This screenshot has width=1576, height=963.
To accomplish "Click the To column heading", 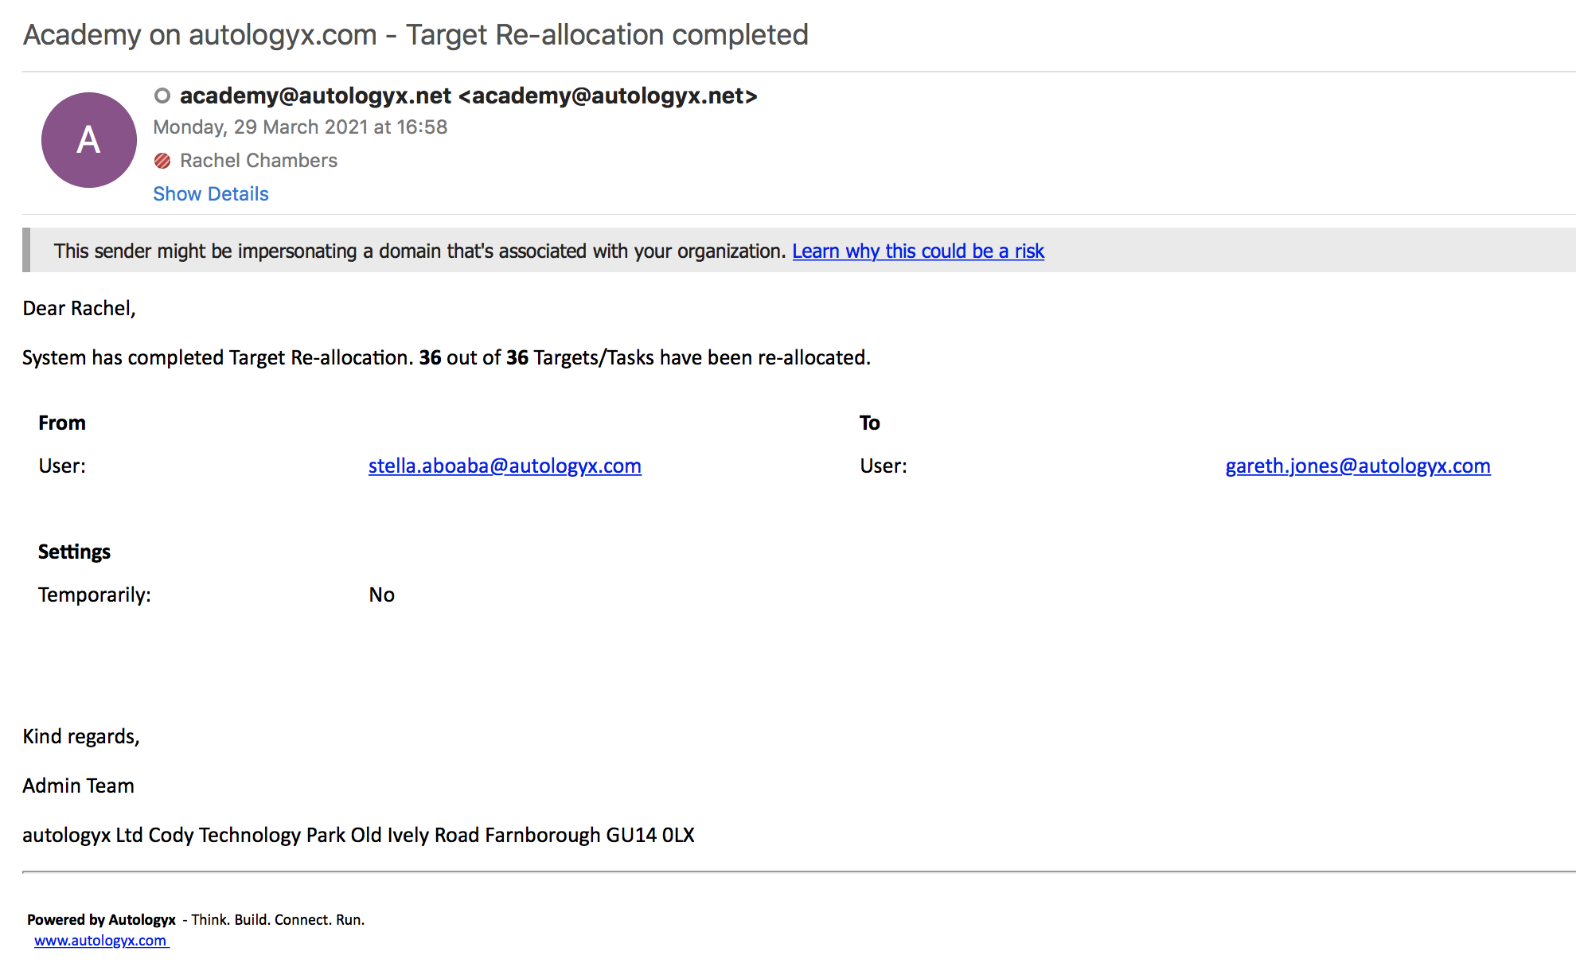I will pos(870,423).
